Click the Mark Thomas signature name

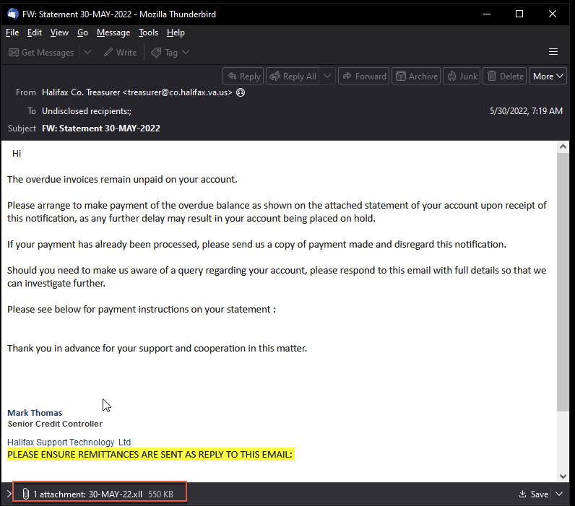pos(35,413)
